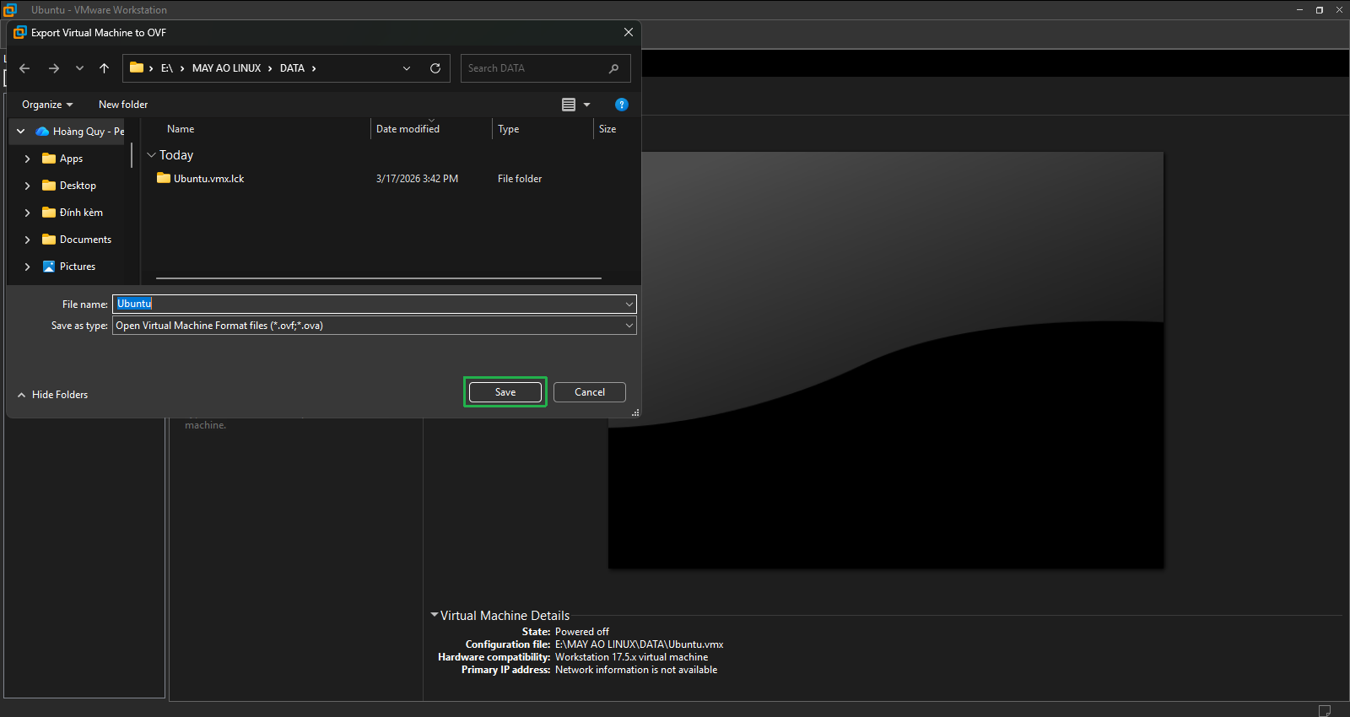
Task: Click the VMware Workstation app icon
Action: 9,9
